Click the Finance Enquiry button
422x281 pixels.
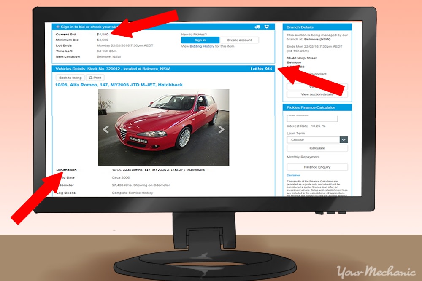click(x=317, y=167)
